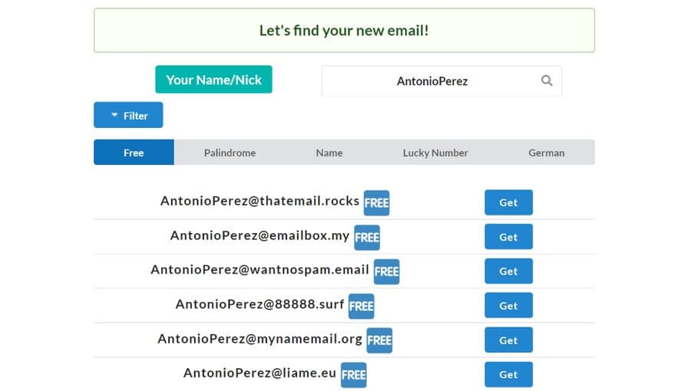The width and height of the screenshot is (691, 391).
Task: Click the name search input field
Action: coord(431,80)
